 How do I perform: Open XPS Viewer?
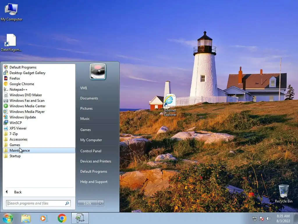point(39,128)
